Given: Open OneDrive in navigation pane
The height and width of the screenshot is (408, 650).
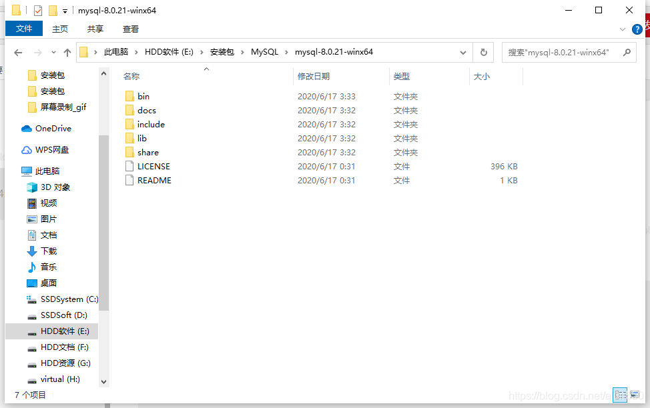Looking at the screenshot, I should 46,129.
